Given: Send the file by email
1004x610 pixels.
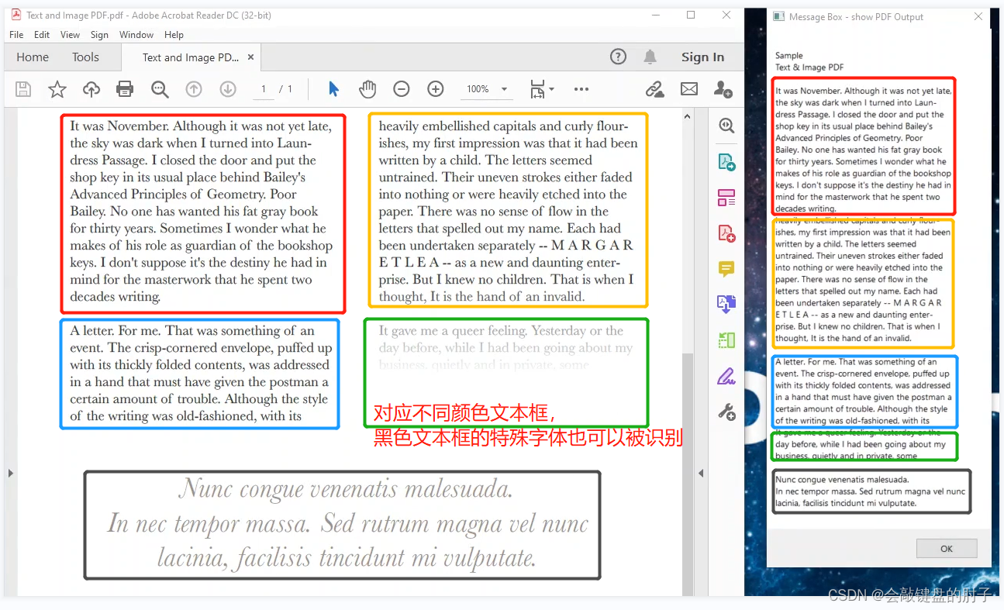Looking at the screenshot, I should tap(689, 89).
